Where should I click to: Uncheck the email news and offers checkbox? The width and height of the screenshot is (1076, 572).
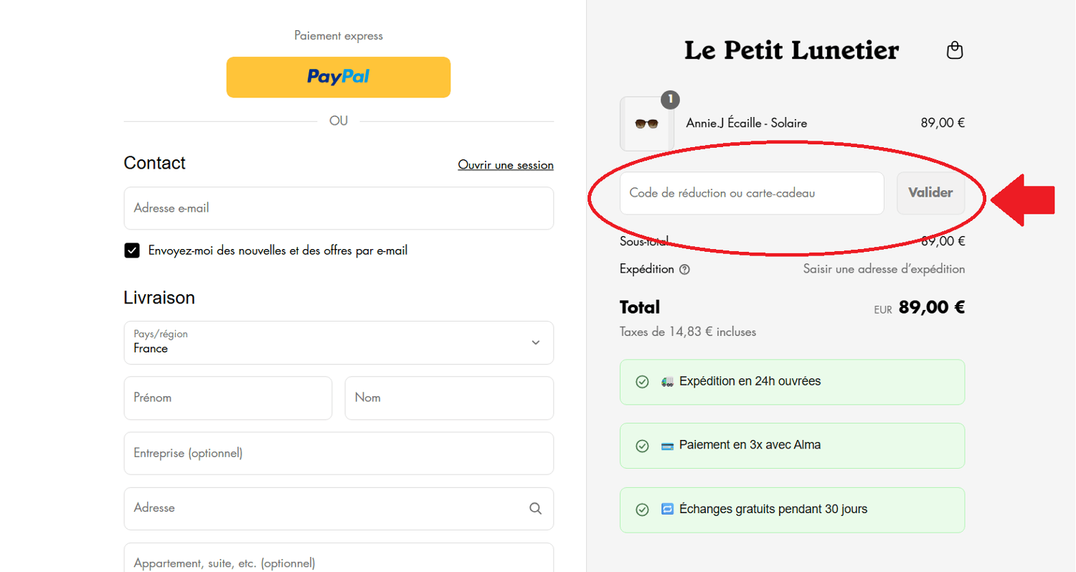coord(132,250)
